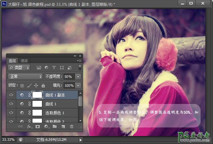
Task: Click the pixel layer filter icon
Action: (x=39, y=68)
